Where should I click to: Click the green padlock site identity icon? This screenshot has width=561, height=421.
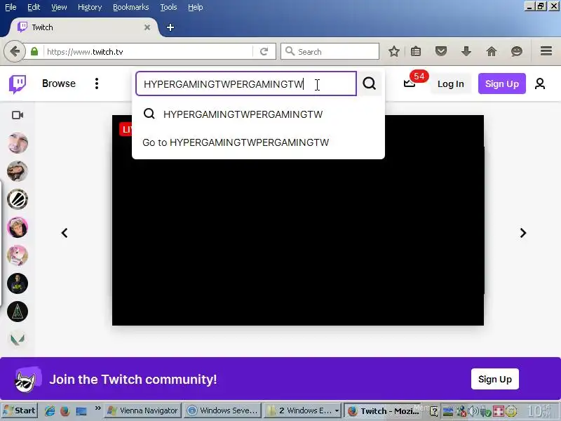(34, 51)
